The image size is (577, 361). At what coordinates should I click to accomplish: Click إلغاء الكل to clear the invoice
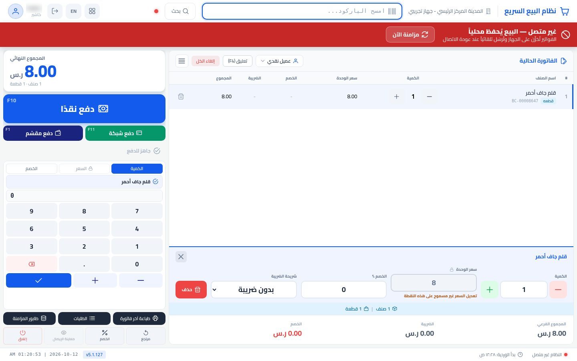pos(205,61)
